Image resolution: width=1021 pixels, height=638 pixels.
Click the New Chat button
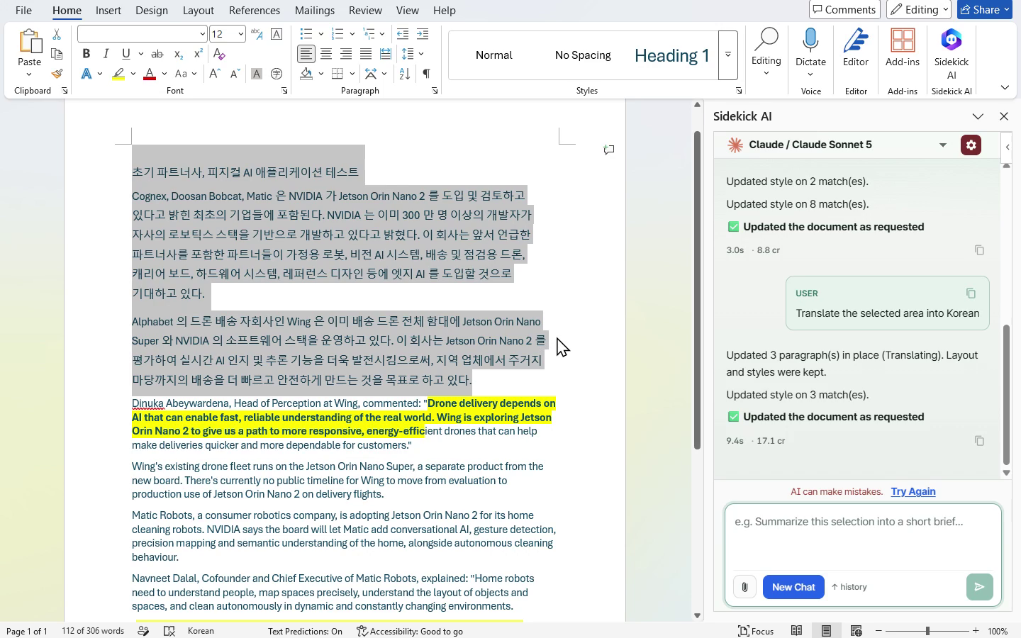pyautogui.click(x=793, y=587)
